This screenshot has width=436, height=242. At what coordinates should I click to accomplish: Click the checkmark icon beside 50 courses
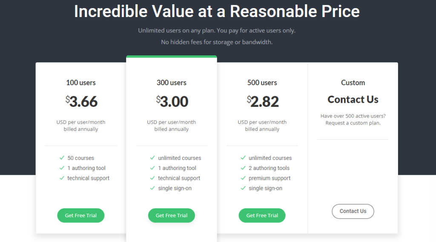point(62,158)
